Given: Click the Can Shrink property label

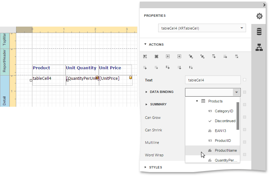Looking at the screenshot, I should pyautogui.click(x=154, y=130).
